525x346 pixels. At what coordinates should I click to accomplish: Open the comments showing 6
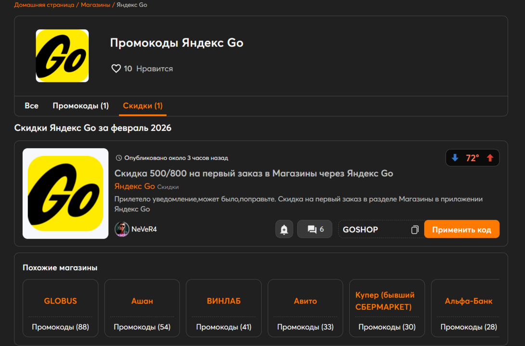point(315,230)
